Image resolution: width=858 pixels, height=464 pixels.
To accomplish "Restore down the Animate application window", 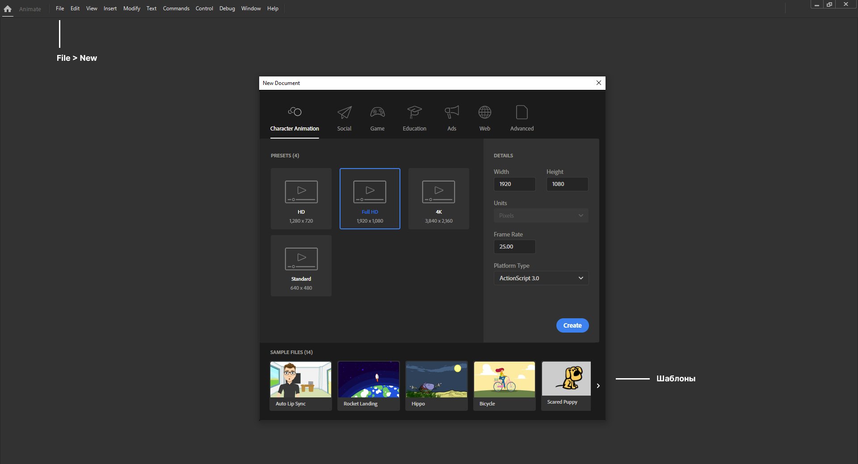I will (829, 4).
